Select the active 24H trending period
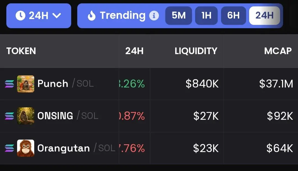298x171 pixels. pyautogui.click(x=265, y=15)
